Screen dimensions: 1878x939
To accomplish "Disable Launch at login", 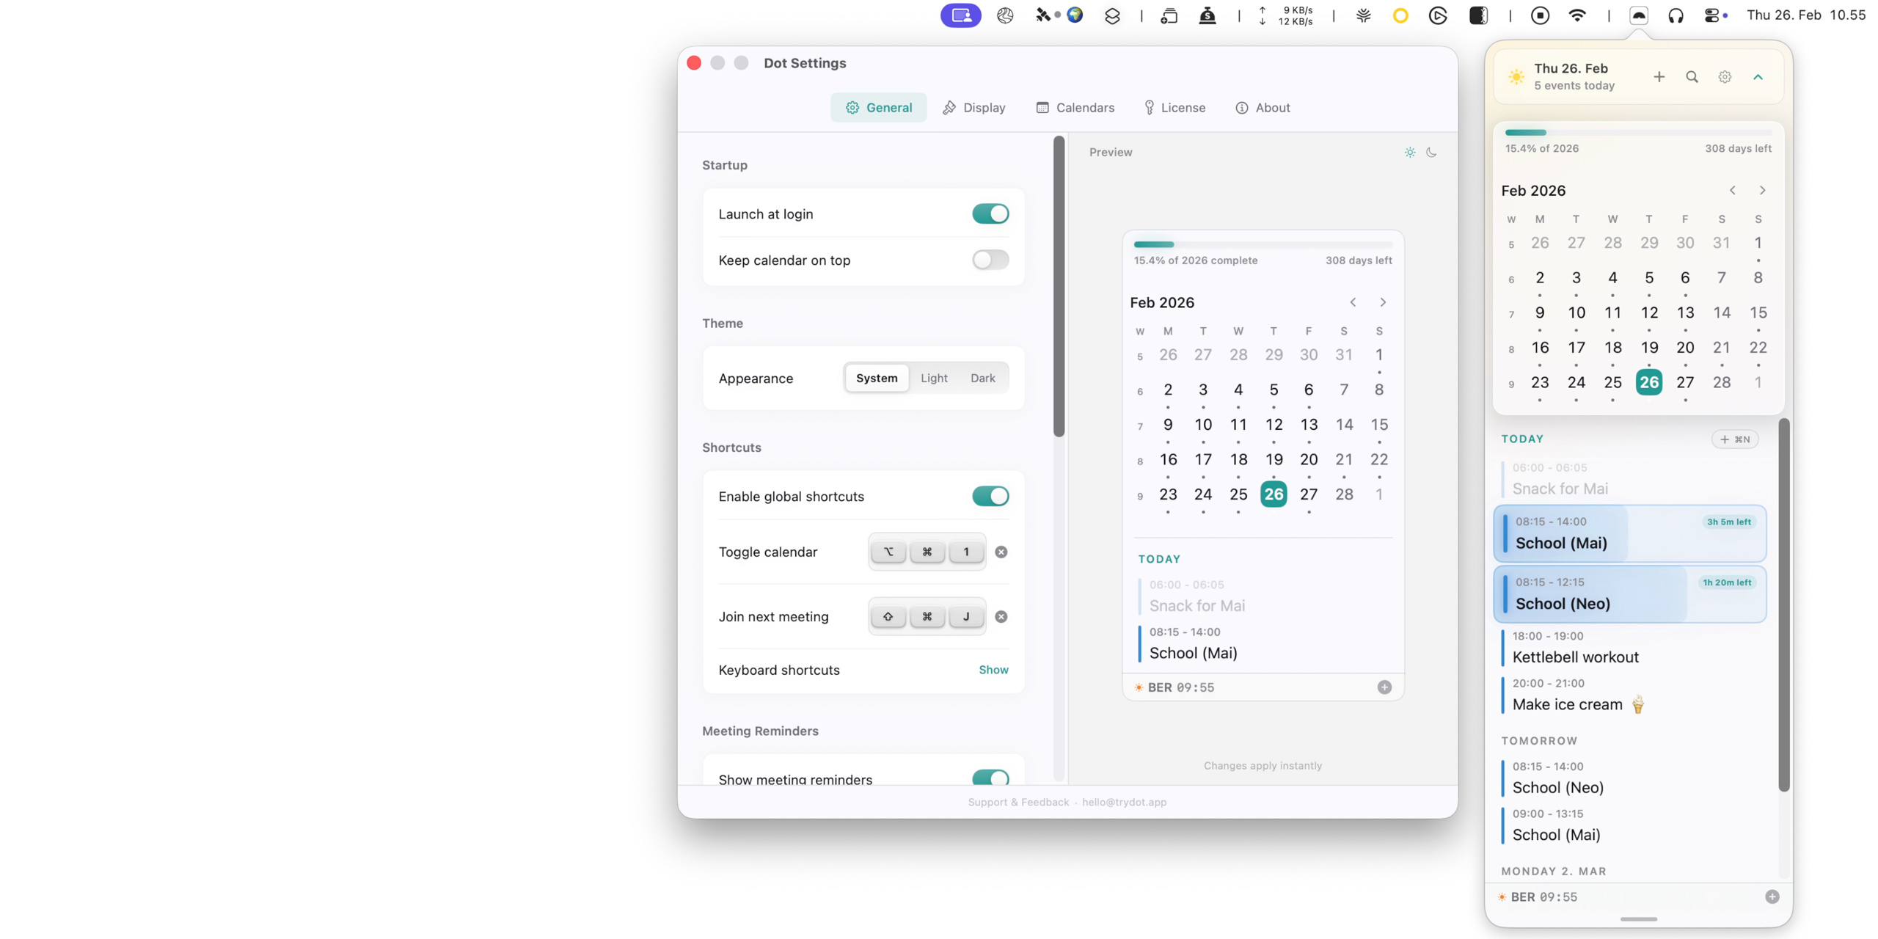I will click(x=990, y=213).
